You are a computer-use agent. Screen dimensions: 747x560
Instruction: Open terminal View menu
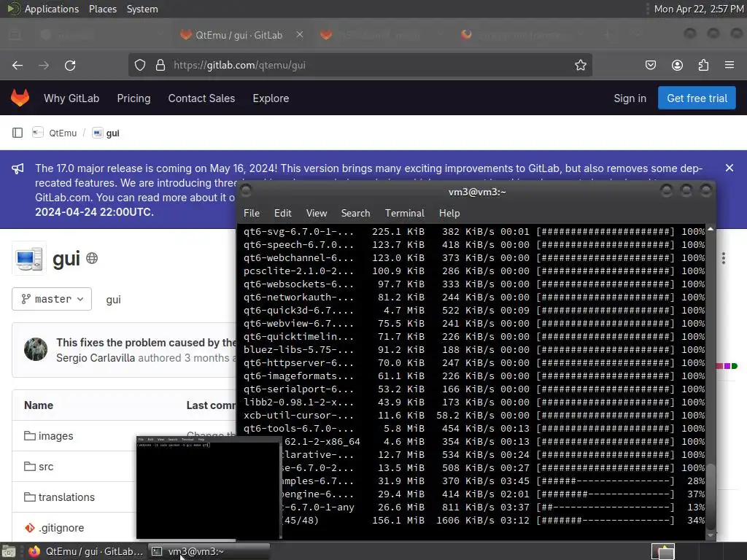point(317,213)
